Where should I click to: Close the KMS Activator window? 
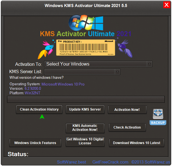click(x=166, y=5)
